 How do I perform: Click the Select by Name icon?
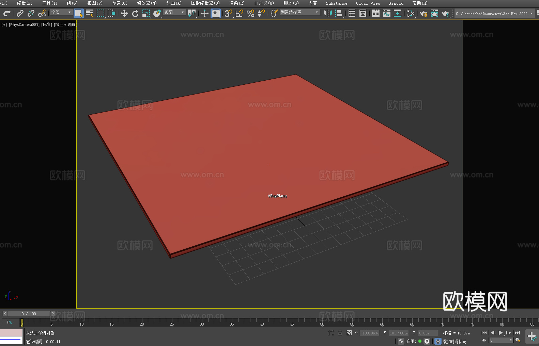tap(89, 13)
